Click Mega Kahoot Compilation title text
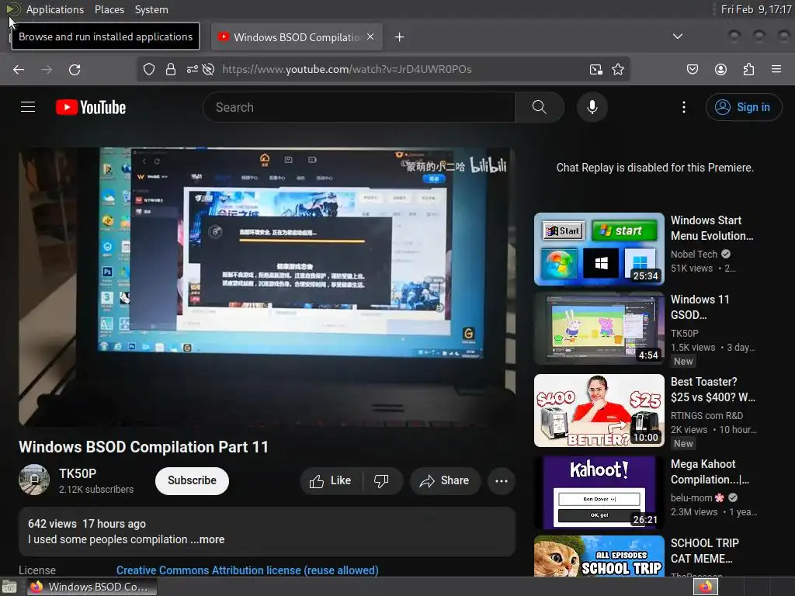795x596 pixels. click(x=710, y=471)
